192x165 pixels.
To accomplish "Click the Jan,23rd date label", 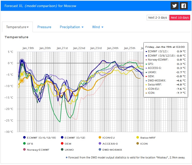I will [x=96, y=48].
